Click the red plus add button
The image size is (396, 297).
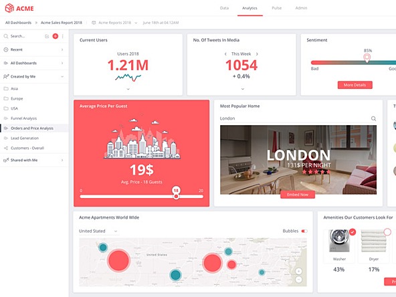[x=56, y=36]
